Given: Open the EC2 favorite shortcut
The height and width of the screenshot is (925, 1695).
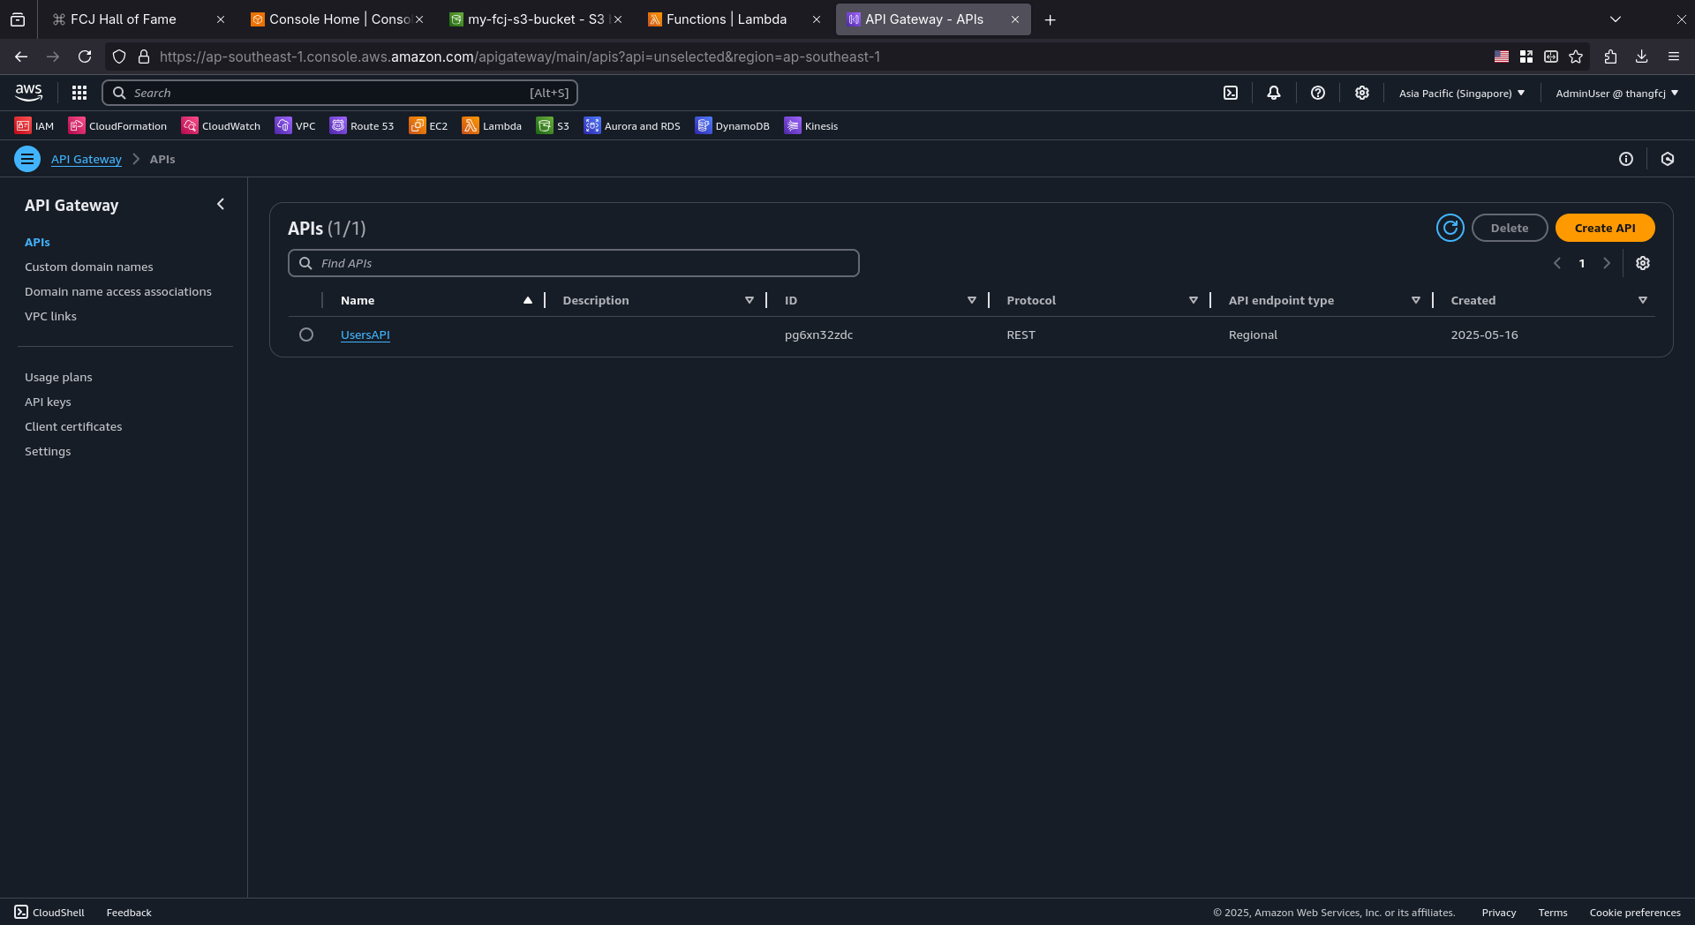Looking at the screenshot, I should click(428, 125).
